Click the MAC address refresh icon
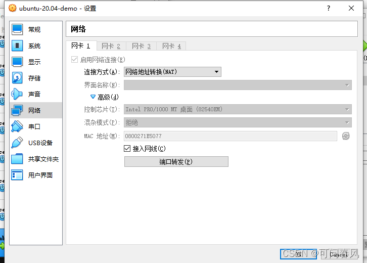 click(346, 136)
